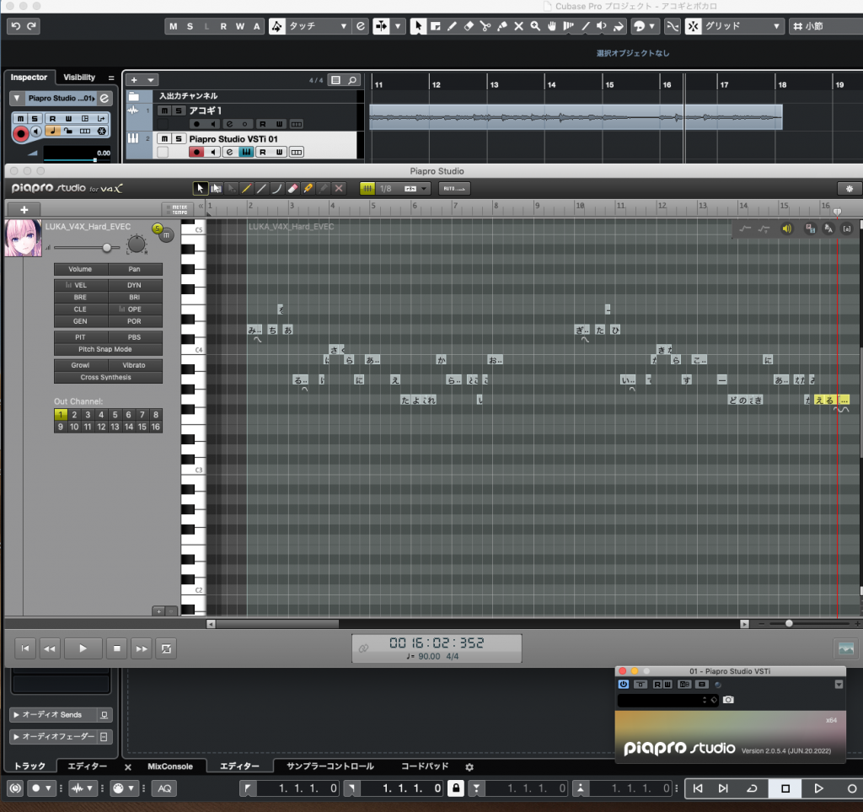Click the camera snapshot icon in VSTi window
Viewport: 863px width, 812px height.
click(x=728, y=700)
